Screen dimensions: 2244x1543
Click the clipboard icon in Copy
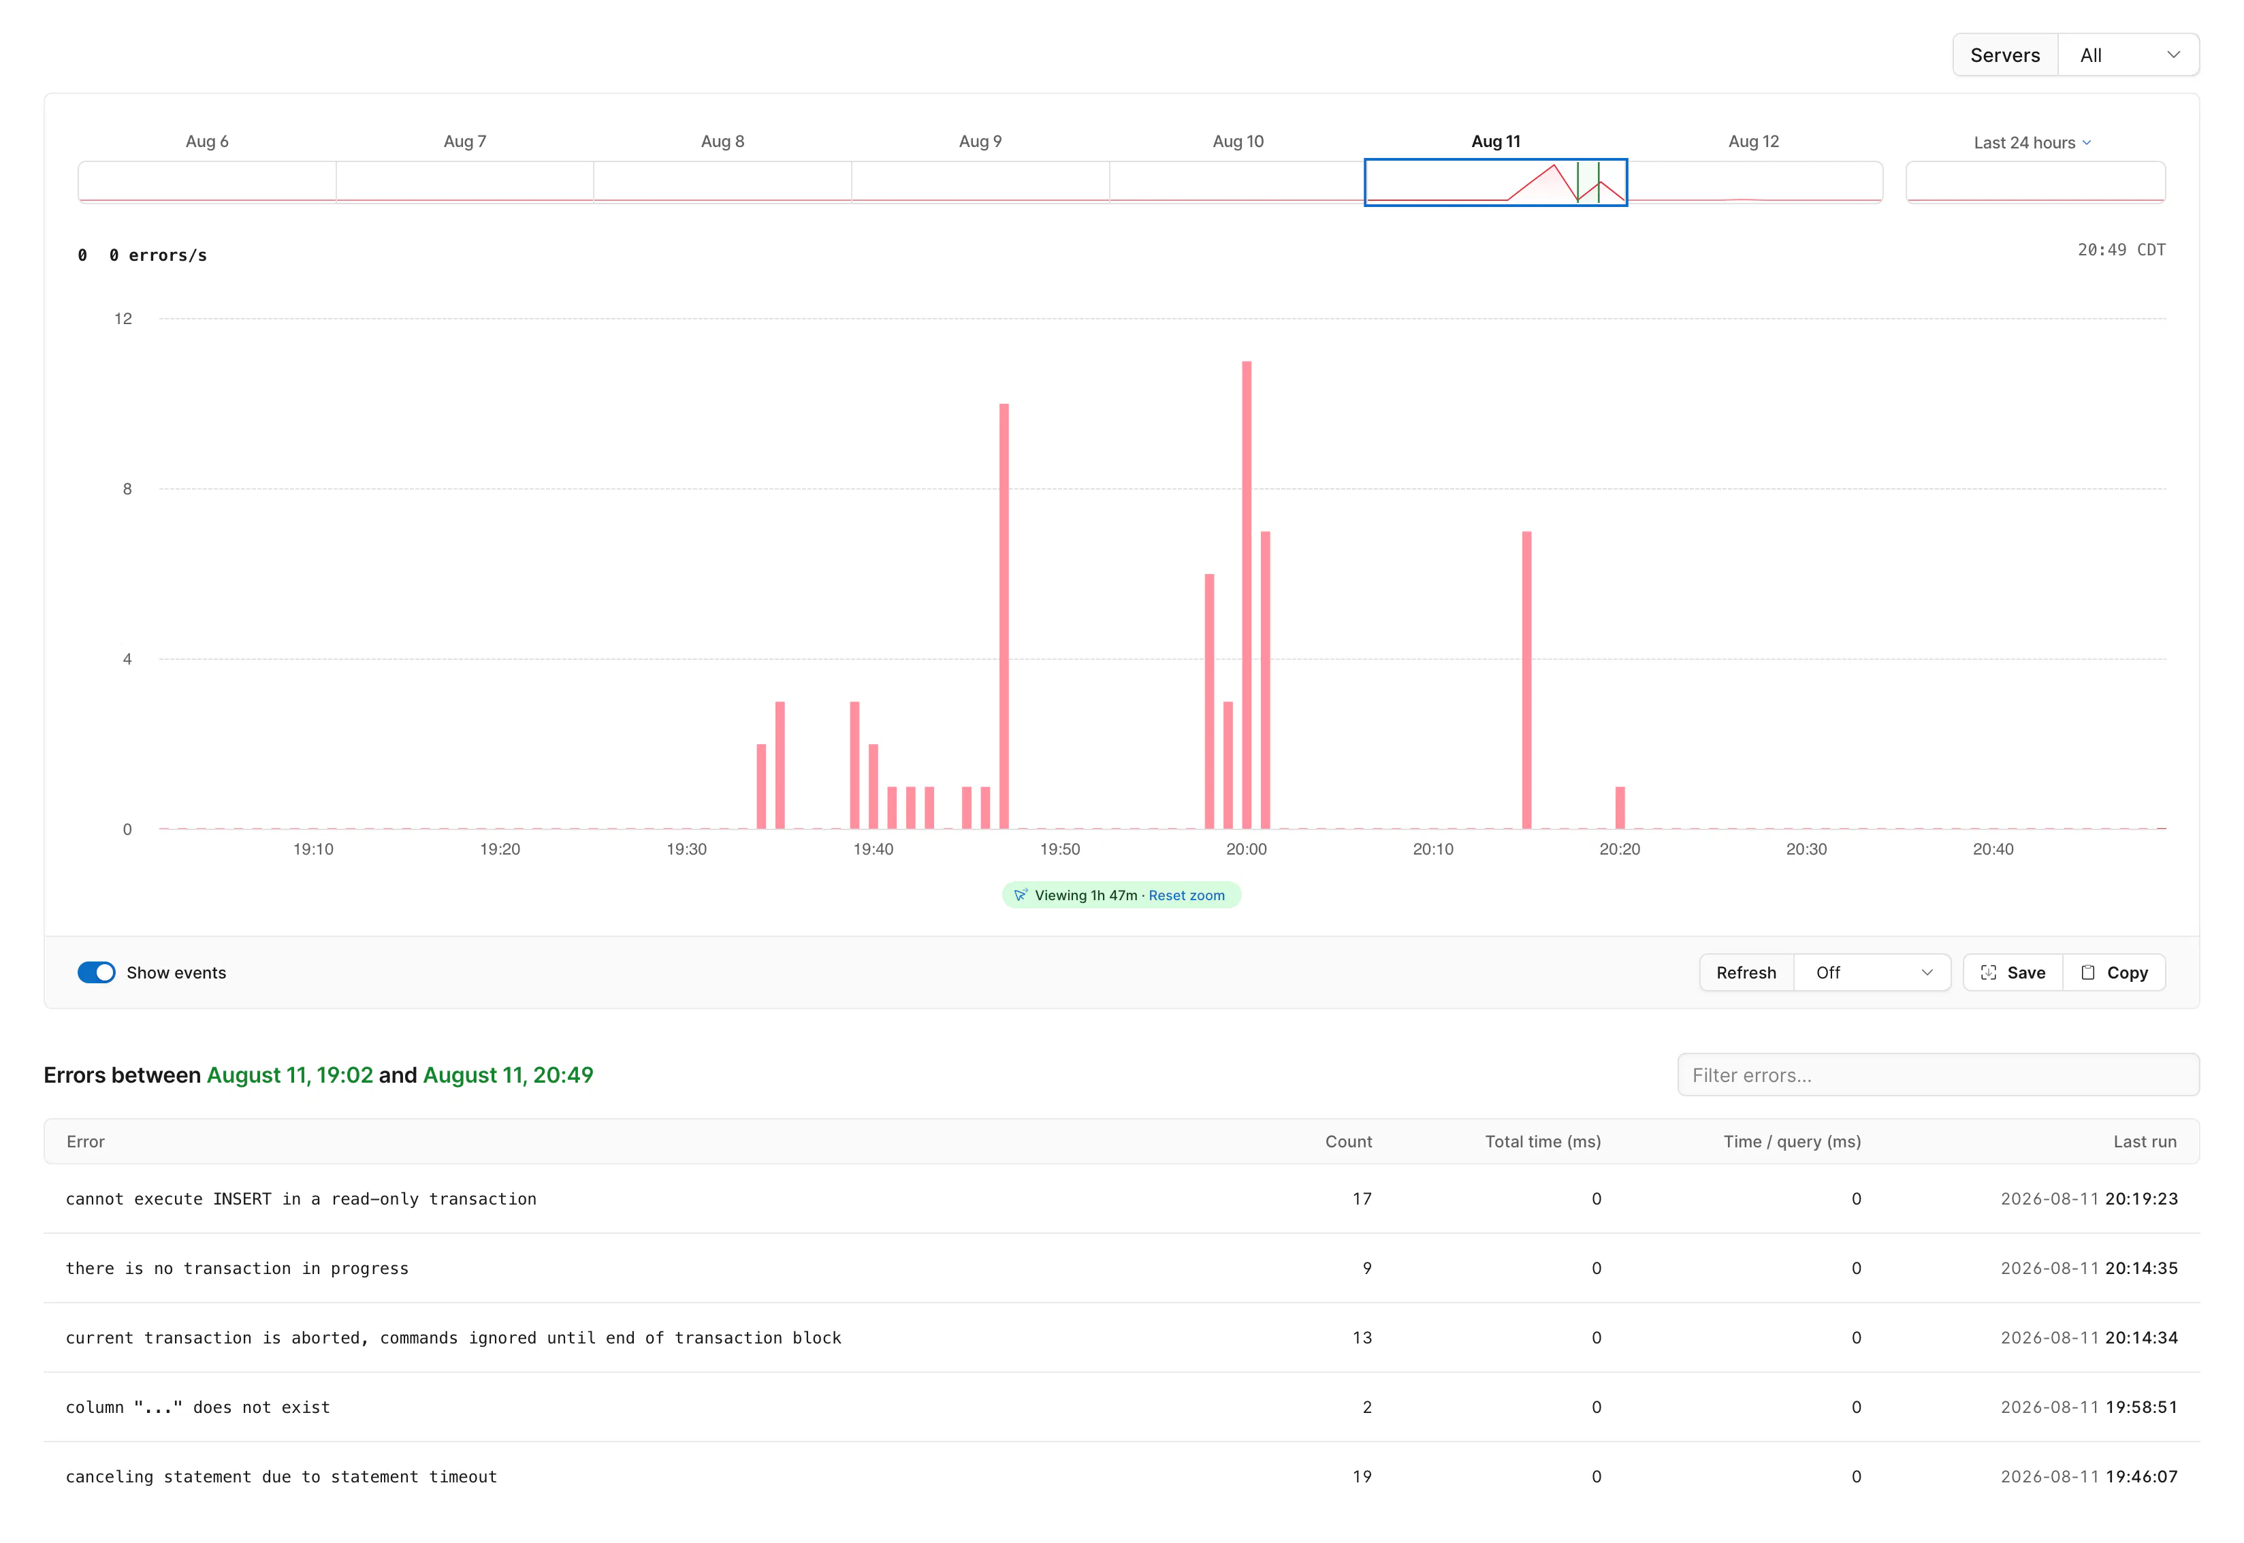[2087, 972]
